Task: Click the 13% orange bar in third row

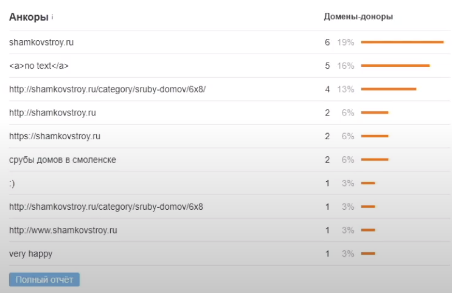Action: pos(389,89)
